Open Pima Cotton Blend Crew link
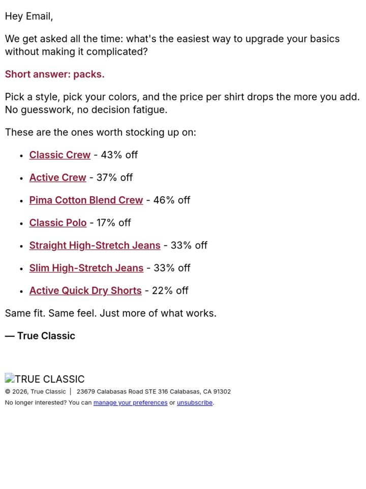 point(86,200)
